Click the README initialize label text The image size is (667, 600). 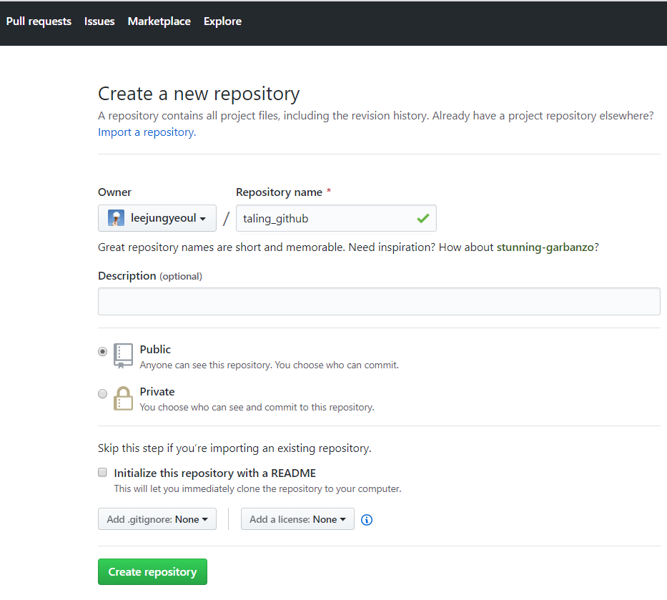(x=214, y=473)
